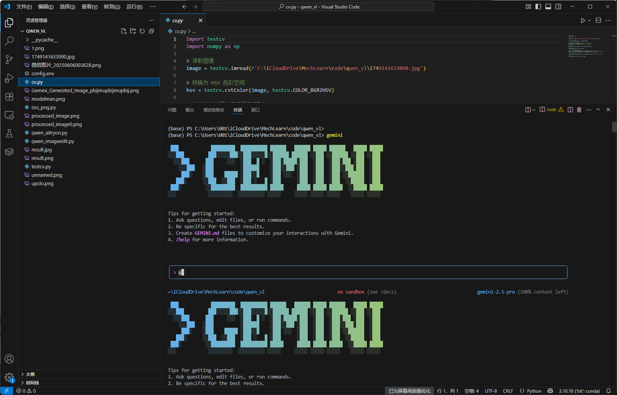Maximize the terminal panel height

tap(598, 110)
